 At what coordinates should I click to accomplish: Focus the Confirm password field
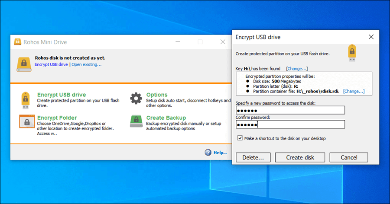tap(290, 124)
